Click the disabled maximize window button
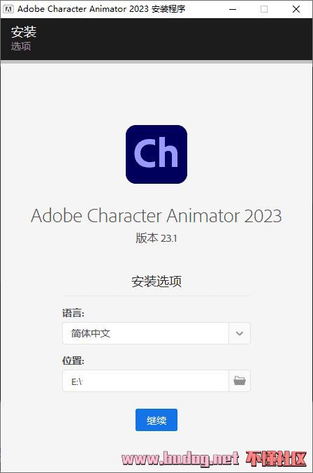Image resolution: width=313 pixels, height=473 pixels. coord(264,9)
